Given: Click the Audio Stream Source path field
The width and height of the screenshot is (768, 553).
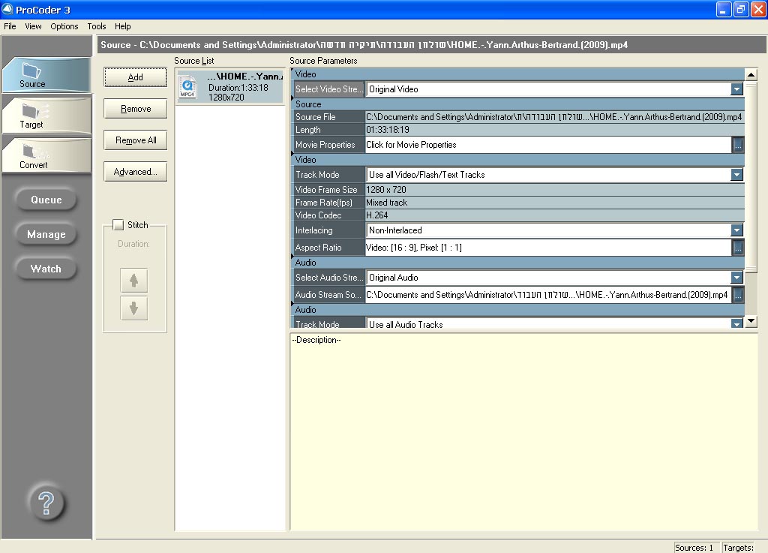Looking at the screenshot, I should pyautogui.click(x=548, y=295).
